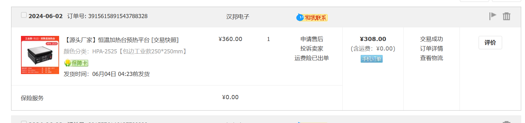Click the 和我联系 chat icon
The image size is (525, 123).
(x=312, y=17)
